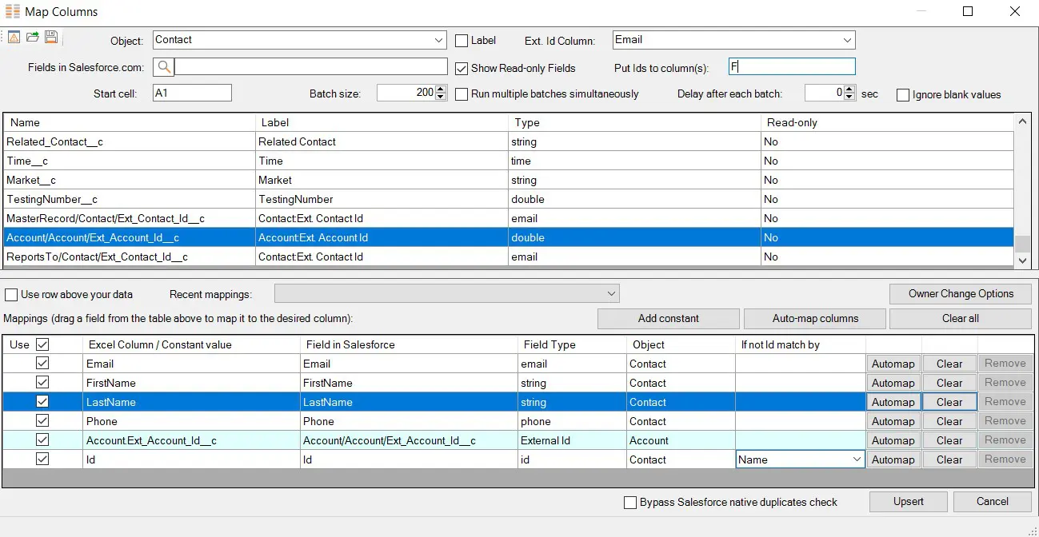Image resolution: width=1039 pixels, height=537 pixels.
Task: Open the Object dropdown showing Contact
Action: 439,40
